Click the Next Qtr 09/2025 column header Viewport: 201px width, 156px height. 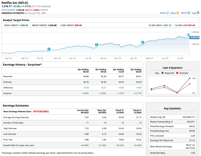[x=102, y=111]
